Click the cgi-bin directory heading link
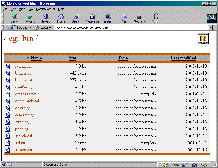 [21, 39]
